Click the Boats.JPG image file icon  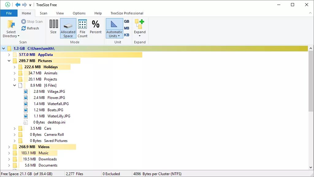click(26, 110)
